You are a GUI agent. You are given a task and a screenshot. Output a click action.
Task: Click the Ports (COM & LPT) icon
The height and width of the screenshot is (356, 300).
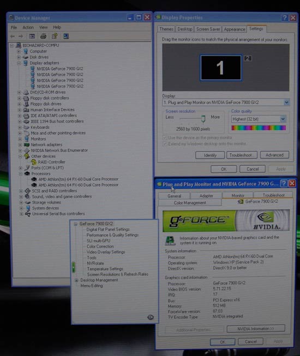tap(27, 168)
